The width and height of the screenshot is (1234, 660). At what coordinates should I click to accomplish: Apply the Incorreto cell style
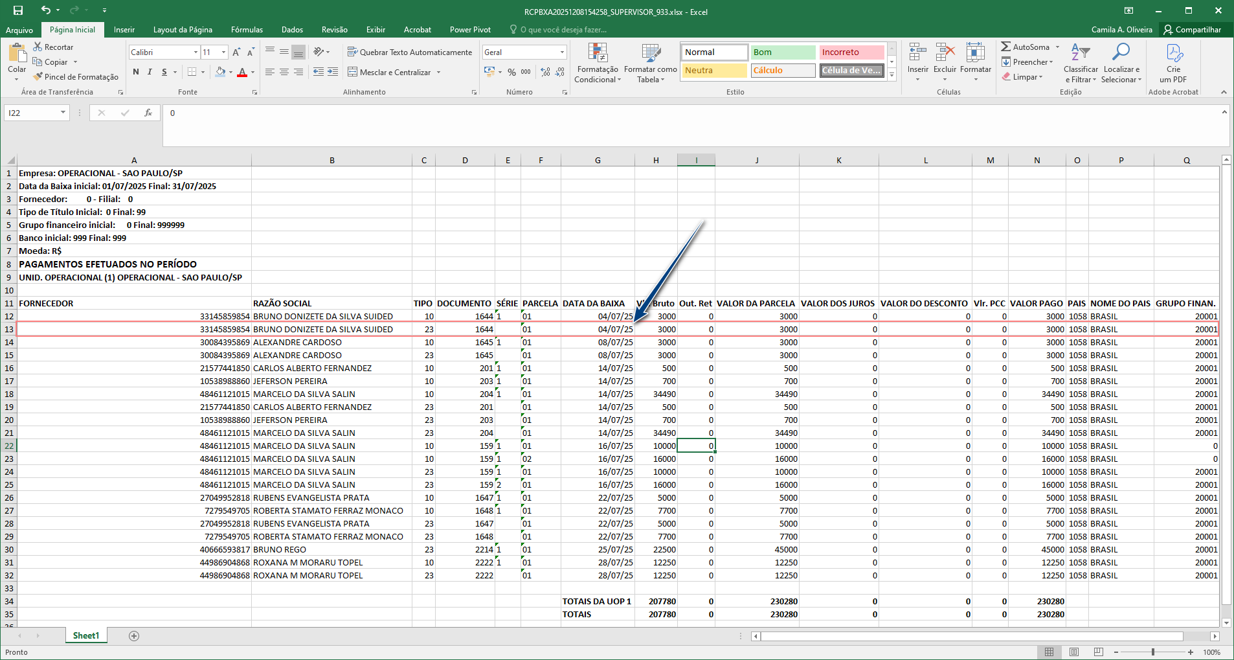[x=851, y=52]
